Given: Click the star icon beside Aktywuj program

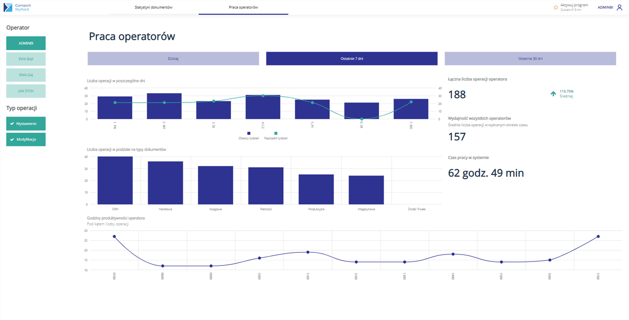Looking at the screenshot, I should 556,7.
